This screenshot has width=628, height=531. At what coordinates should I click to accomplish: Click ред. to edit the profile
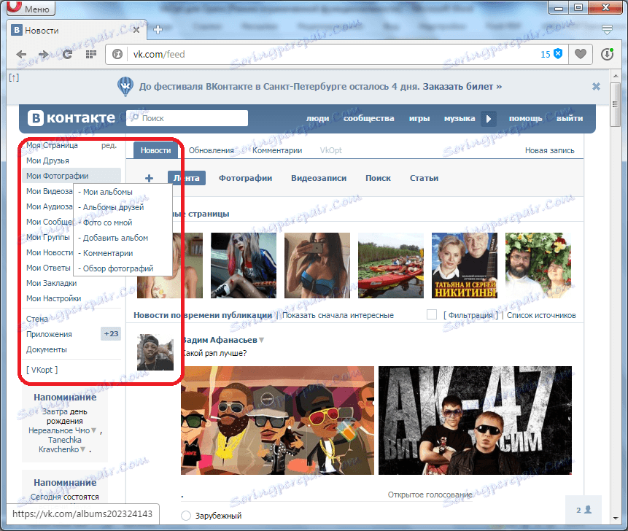pos(109,145)
